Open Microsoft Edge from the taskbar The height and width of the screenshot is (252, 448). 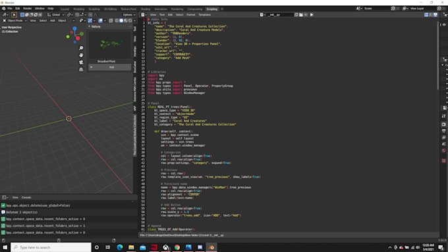coord(120,247)
